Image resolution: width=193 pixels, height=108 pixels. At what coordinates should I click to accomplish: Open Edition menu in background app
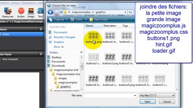coord(5,3)
